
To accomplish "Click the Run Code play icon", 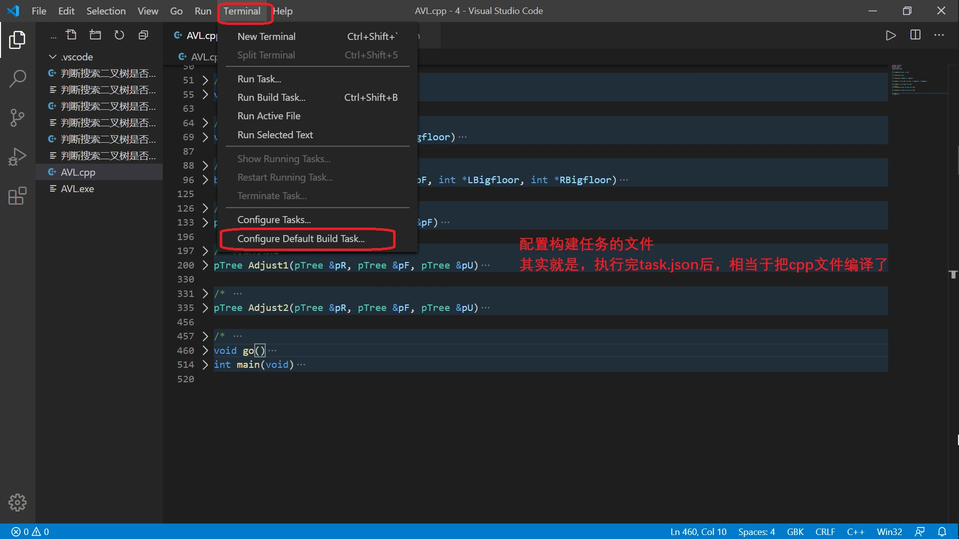I will (891, 35).
